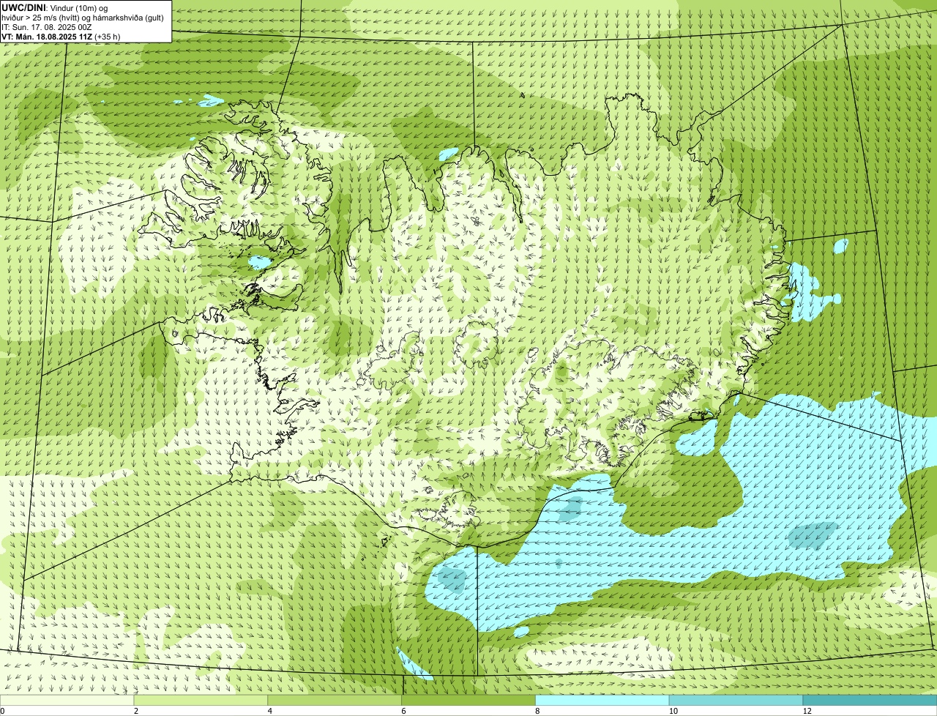Click the "6" label on the color scale
This screenshot has height=716, width=937.
(403, 711)
